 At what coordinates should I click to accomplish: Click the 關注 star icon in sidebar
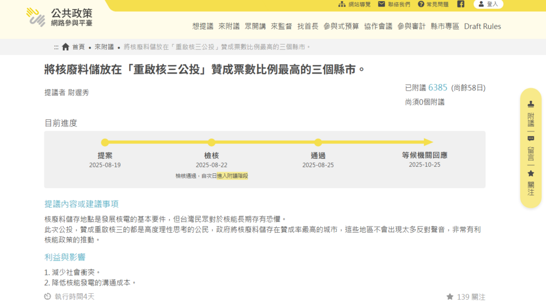(531, 173)
